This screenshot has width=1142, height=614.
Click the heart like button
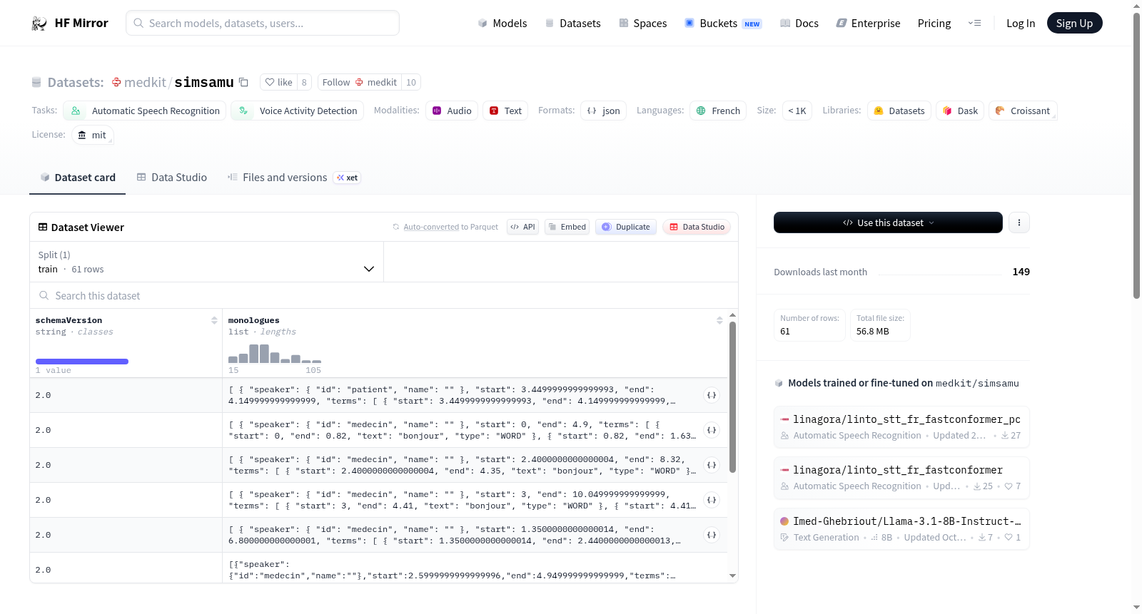pyautogui.click(x=278, y=82)
